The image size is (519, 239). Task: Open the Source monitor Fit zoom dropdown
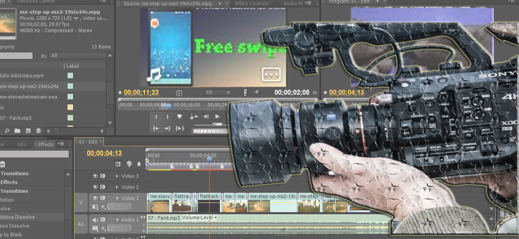coord(218,92)
